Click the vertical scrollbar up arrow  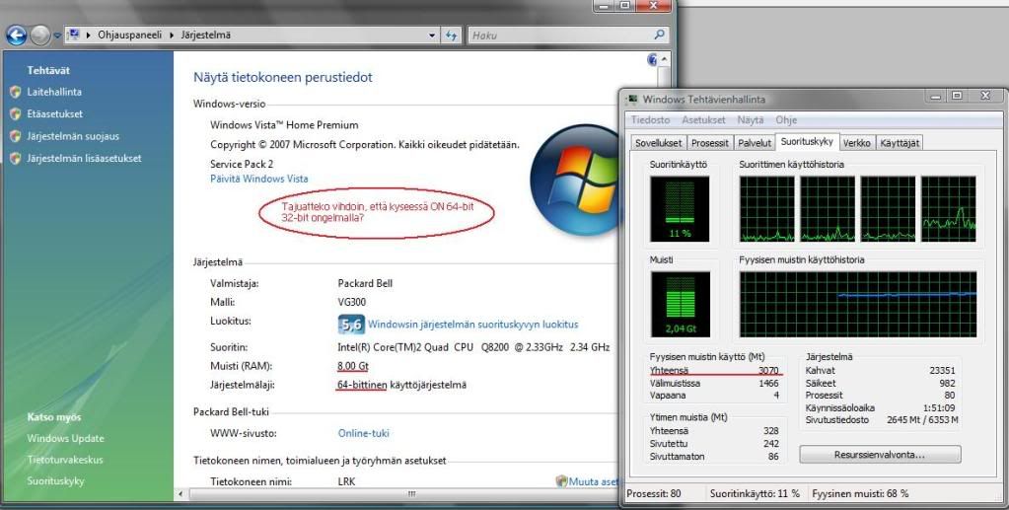click(664, 59)
